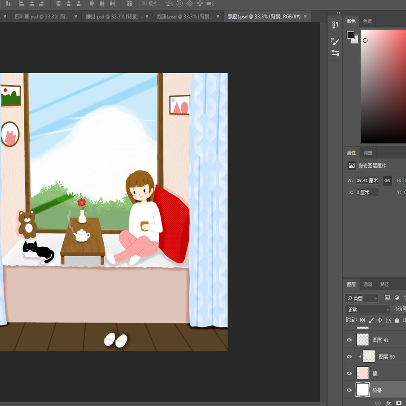Click the distribute left edges icon

[x=92, y=3]
